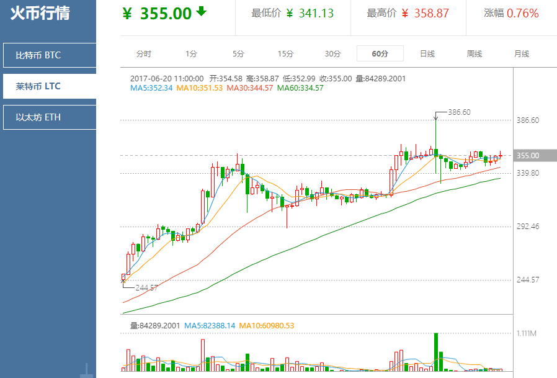Select the 莱特币 LTC market

[50, 86]
